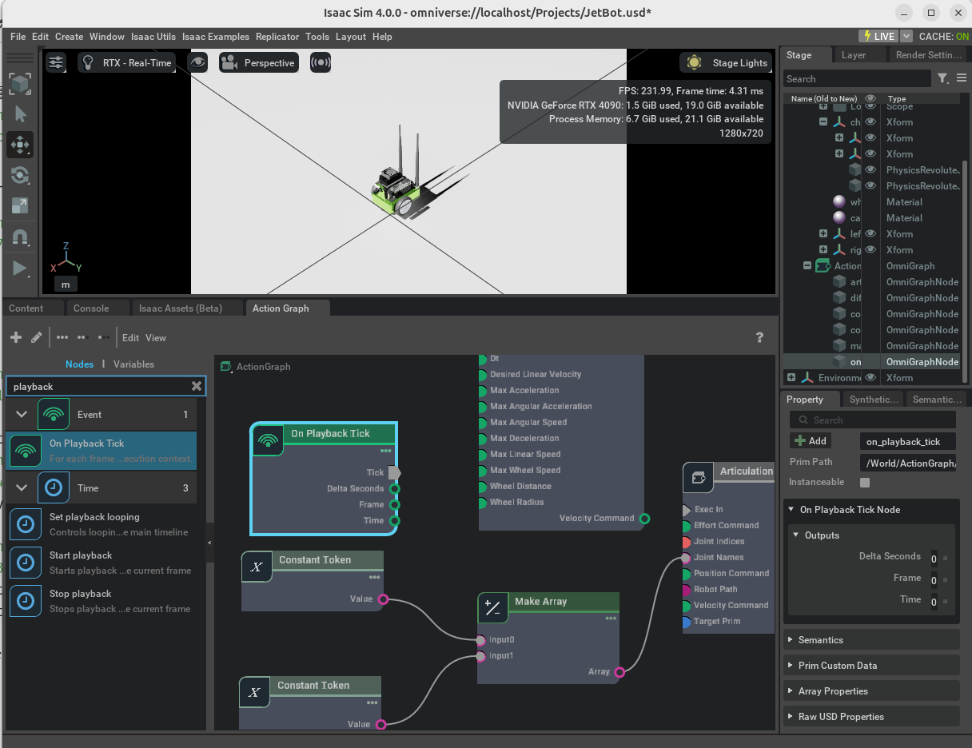Open action graph View menu
Viewport: 972px width, 748px height.
[156, 337]
